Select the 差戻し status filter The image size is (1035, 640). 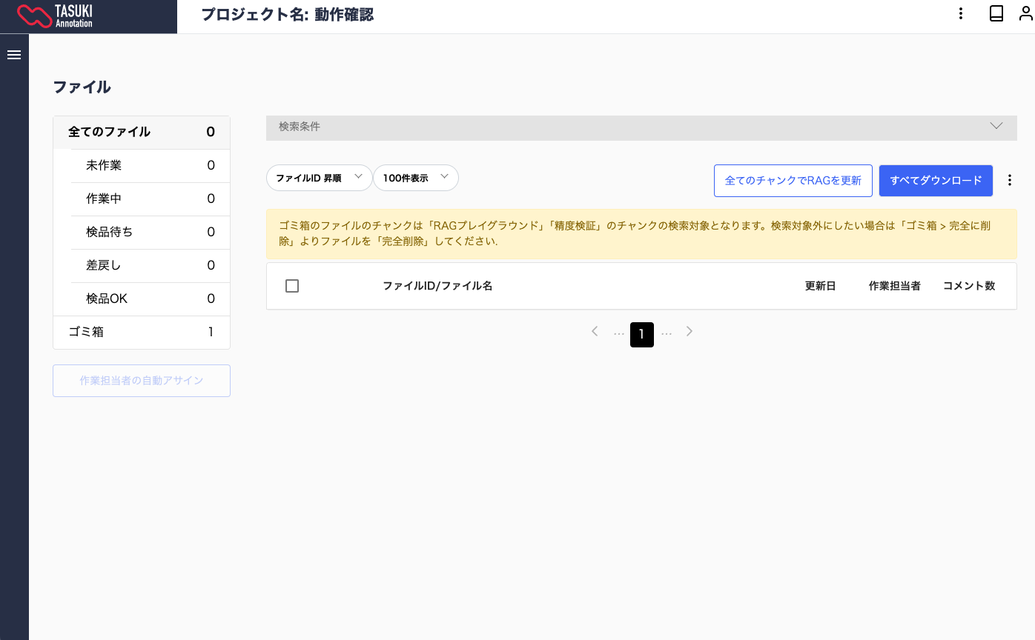click(151, 265)
